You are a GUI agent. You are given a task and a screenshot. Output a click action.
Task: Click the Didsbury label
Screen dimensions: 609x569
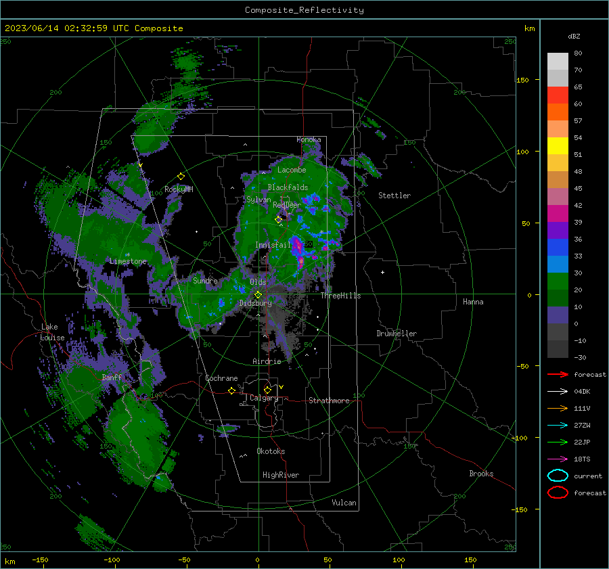[x=255, y=303]
